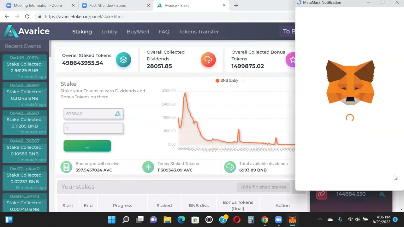Open the FAQ page
The image size is (404, 227).
pos(164,32)
